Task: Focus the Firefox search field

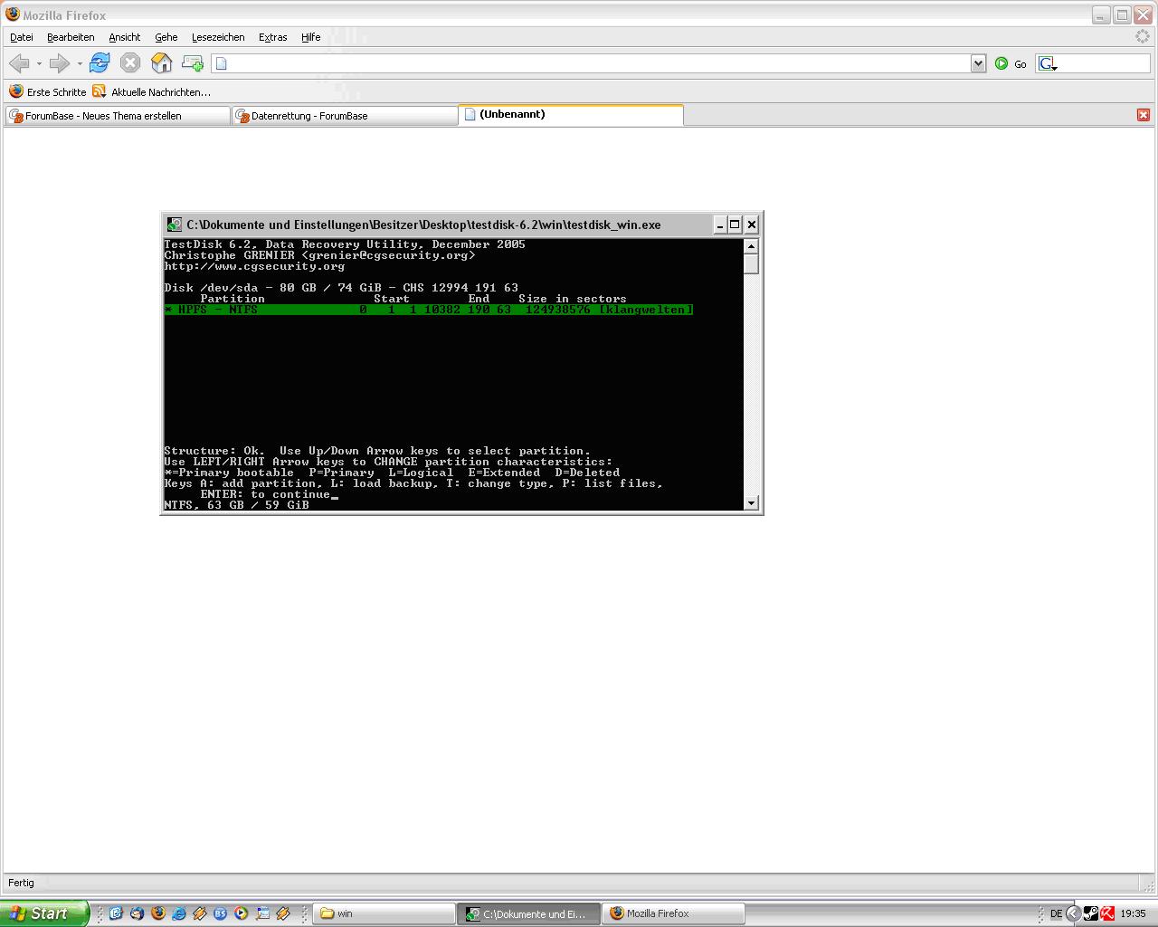Action: pos(1103,63)
